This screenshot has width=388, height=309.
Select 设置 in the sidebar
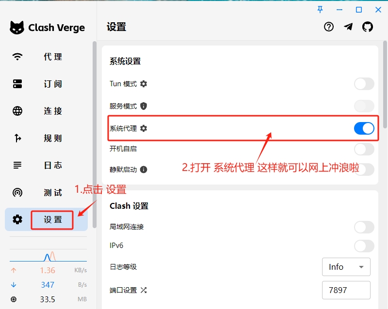(46, 219)
